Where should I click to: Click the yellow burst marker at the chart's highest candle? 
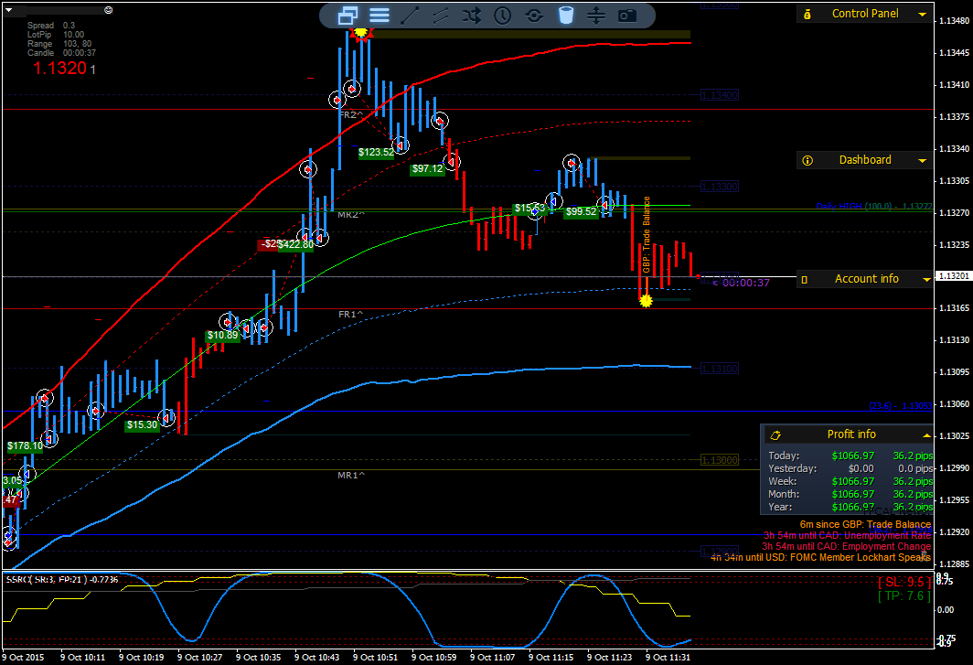360,31
